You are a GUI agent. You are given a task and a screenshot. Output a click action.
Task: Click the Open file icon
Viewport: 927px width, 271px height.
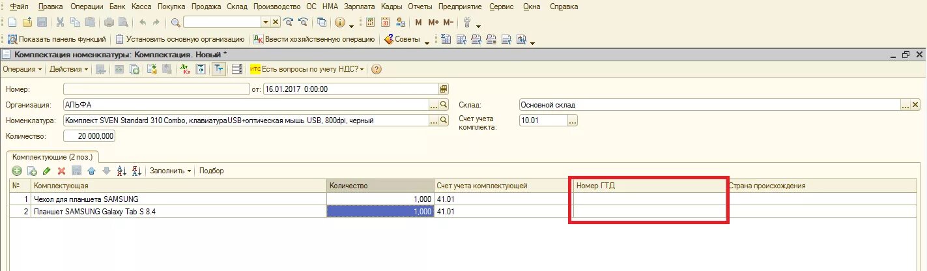[x=27, y=22]
